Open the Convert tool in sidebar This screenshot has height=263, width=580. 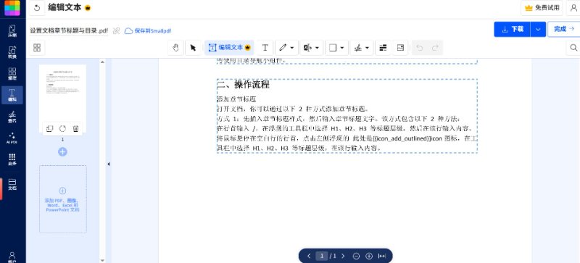12,52
